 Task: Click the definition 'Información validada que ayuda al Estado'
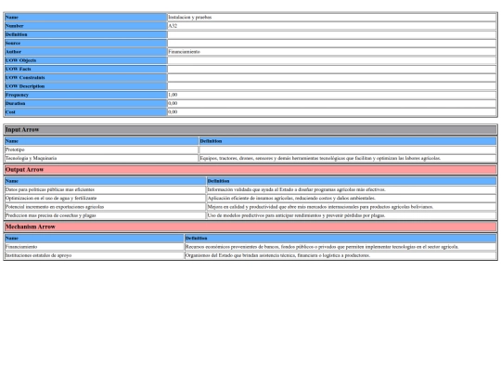tap(297, 189)
